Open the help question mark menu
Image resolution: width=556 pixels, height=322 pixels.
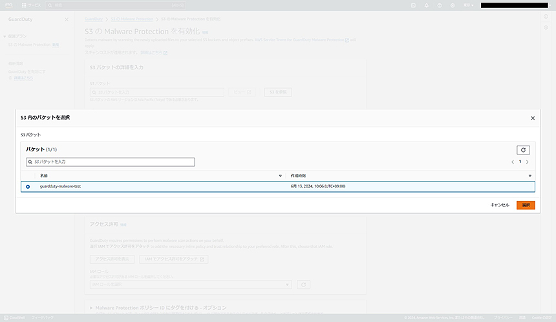(x=440, y=5)
